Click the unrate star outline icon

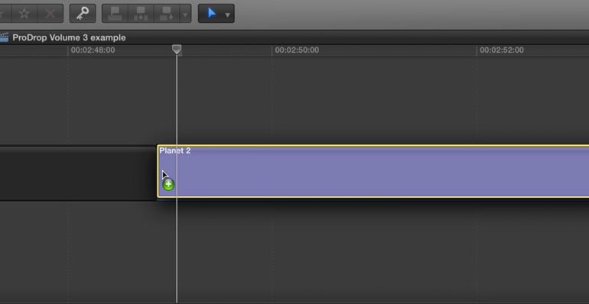pyautogui.click(x=24, y=14)
